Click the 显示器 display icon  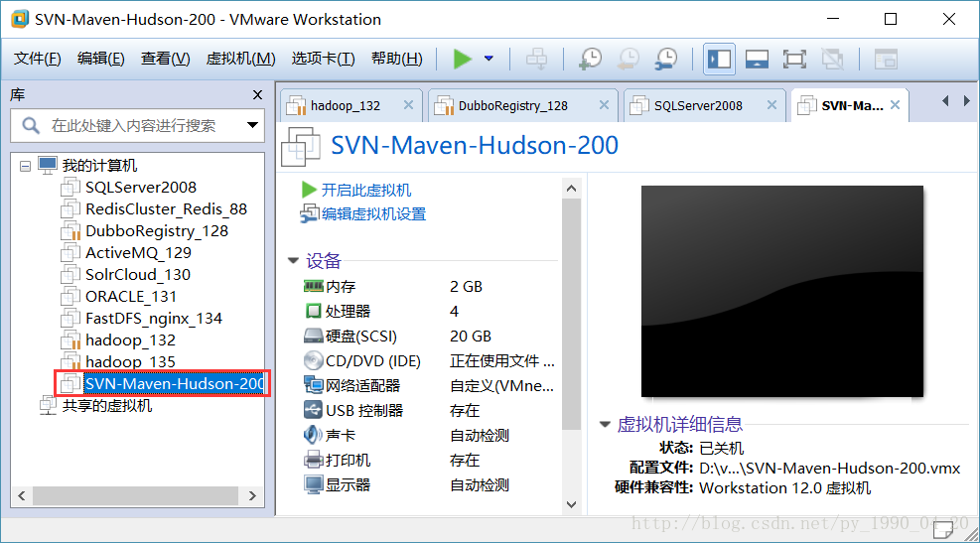click(x=313, y=484)
